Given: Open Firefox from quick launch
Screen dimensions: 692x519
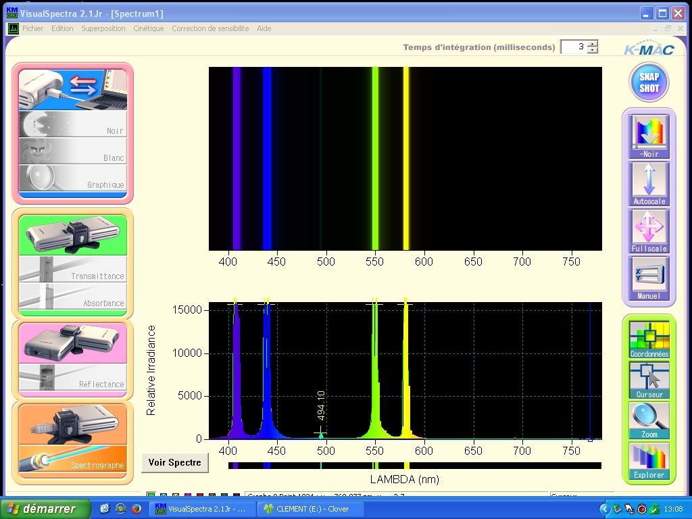Looking at the screenshot, I should coord(137,509).
